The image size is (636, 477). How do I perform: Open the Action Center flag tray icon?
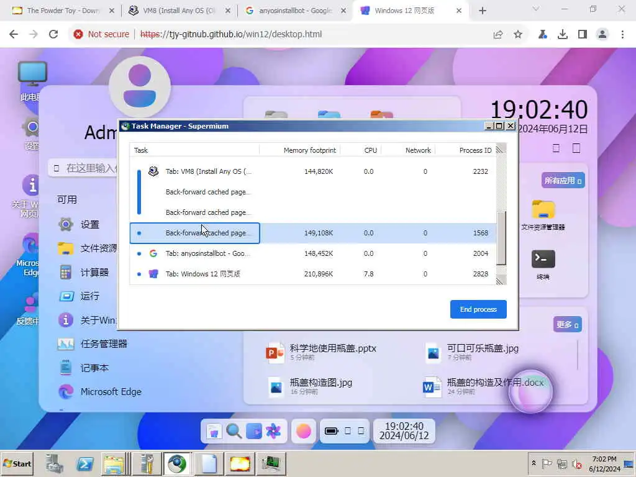coord(547,463)
